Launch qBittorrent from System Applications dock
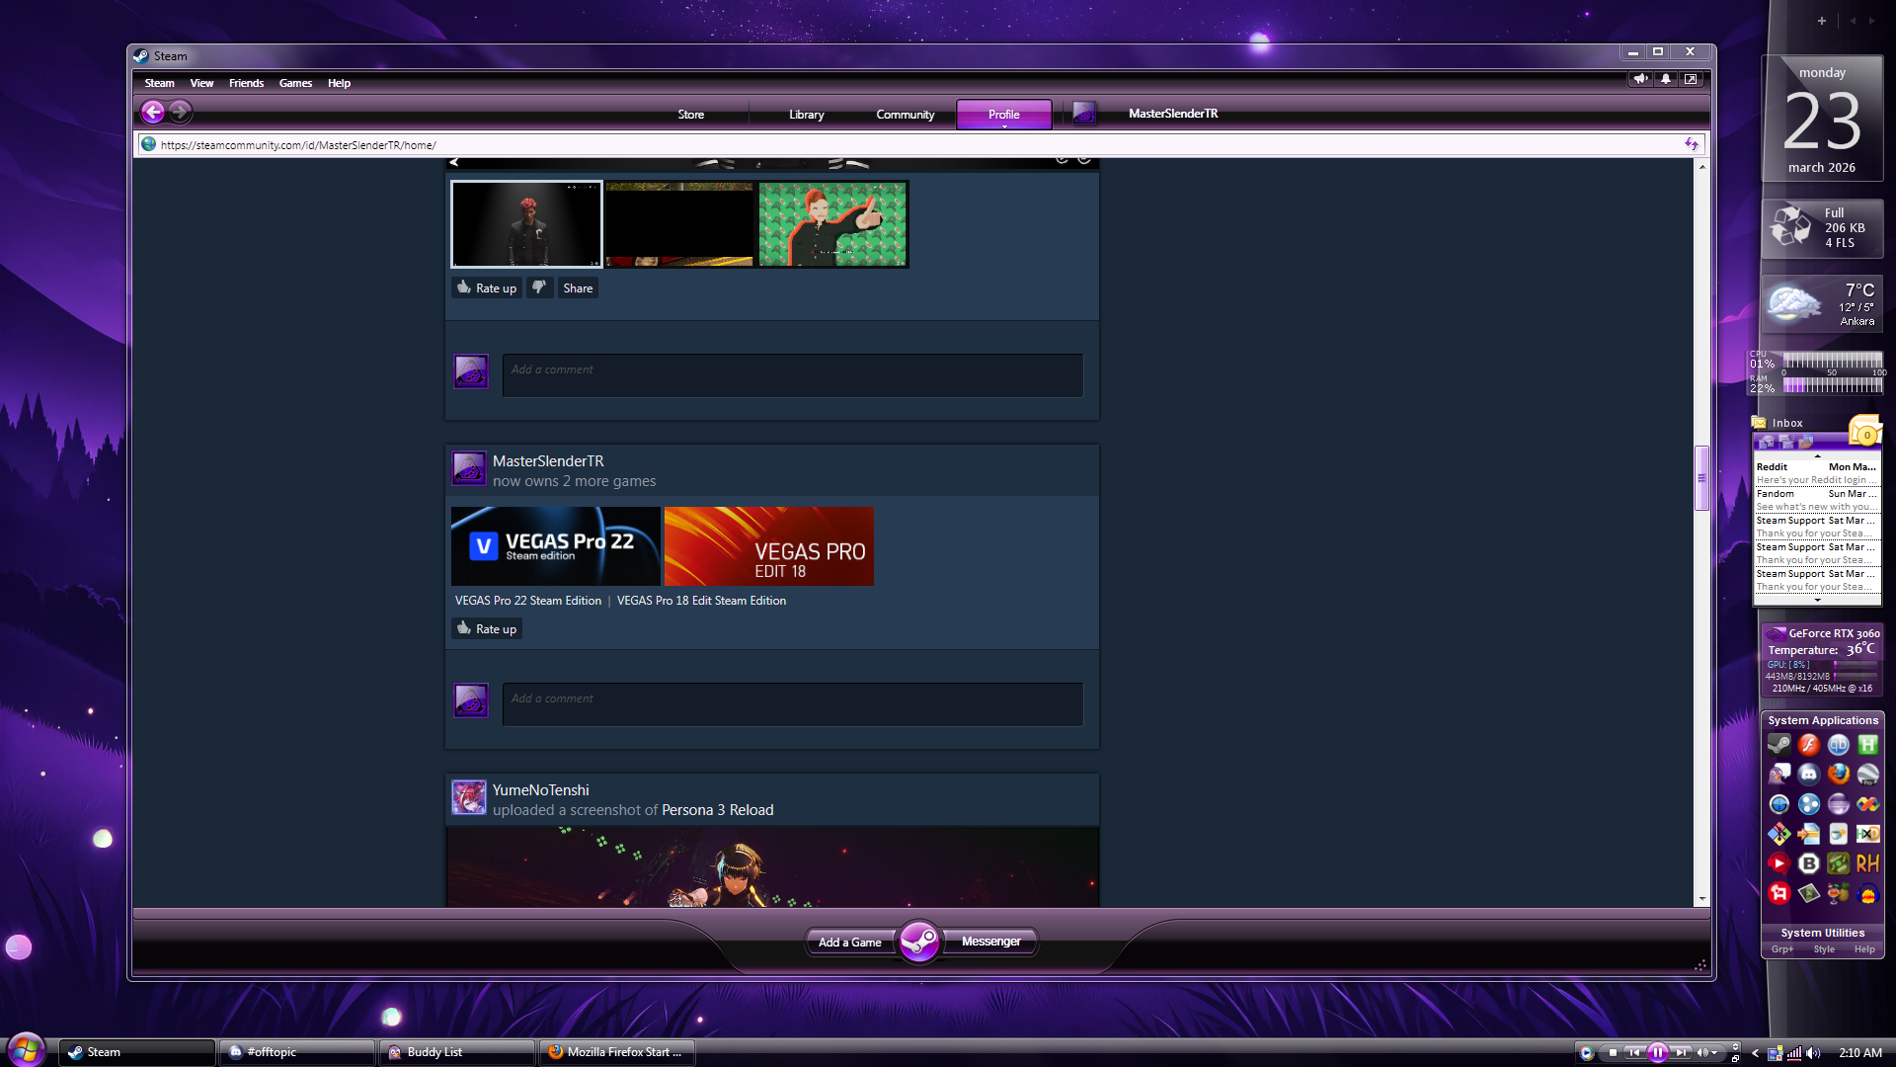1896x1067 pixels. coord(1838,745)
